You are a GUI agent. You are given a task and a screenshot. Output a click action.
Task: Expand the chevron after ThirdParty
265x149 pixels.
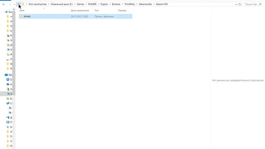[x=137, y=4]
